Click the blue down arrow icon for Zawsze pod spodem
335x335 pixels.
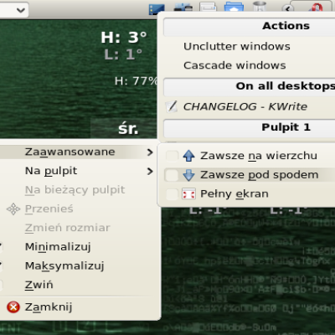pos(188,175)
